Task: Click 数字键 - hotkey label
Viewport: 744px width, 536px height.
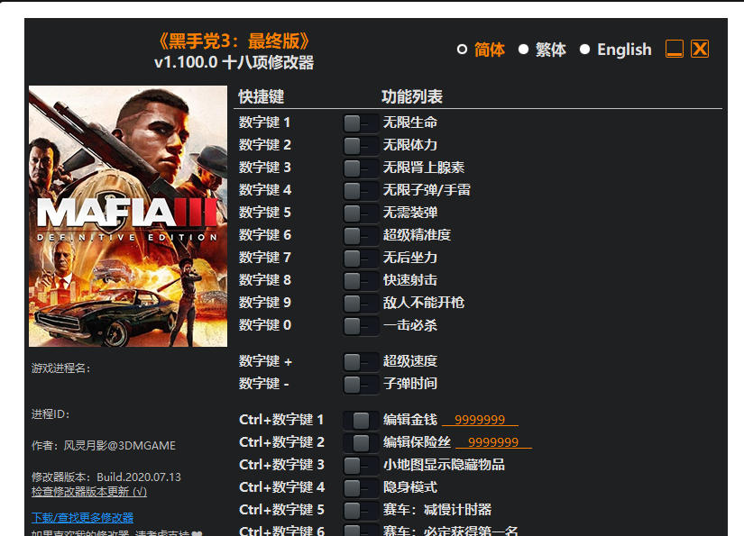Action: (264, 384)
